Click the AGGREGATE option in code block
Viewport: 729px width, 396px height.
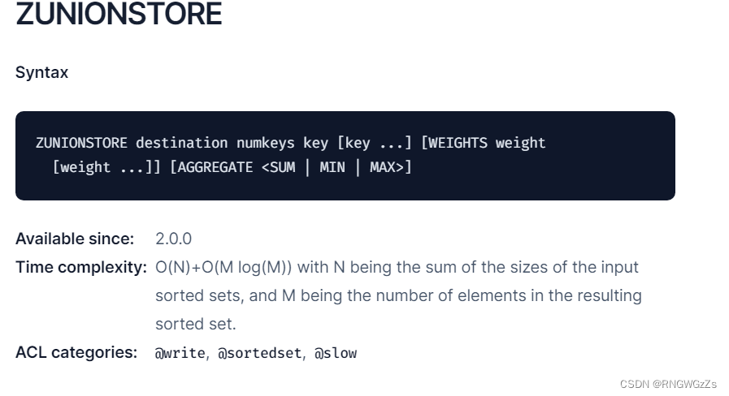point(215,167)
